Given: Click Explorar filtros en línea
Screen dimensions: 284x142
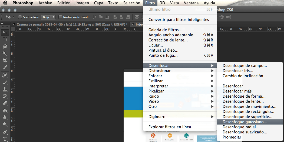Looking at the screenshot, I should (x=171, y=127).
